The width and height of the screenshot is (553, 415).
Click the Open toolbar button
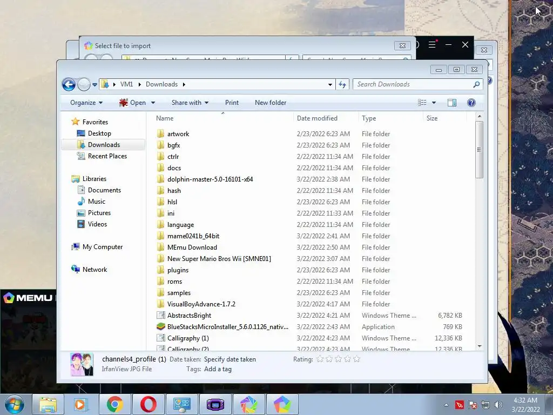click(x=133, y=103)
